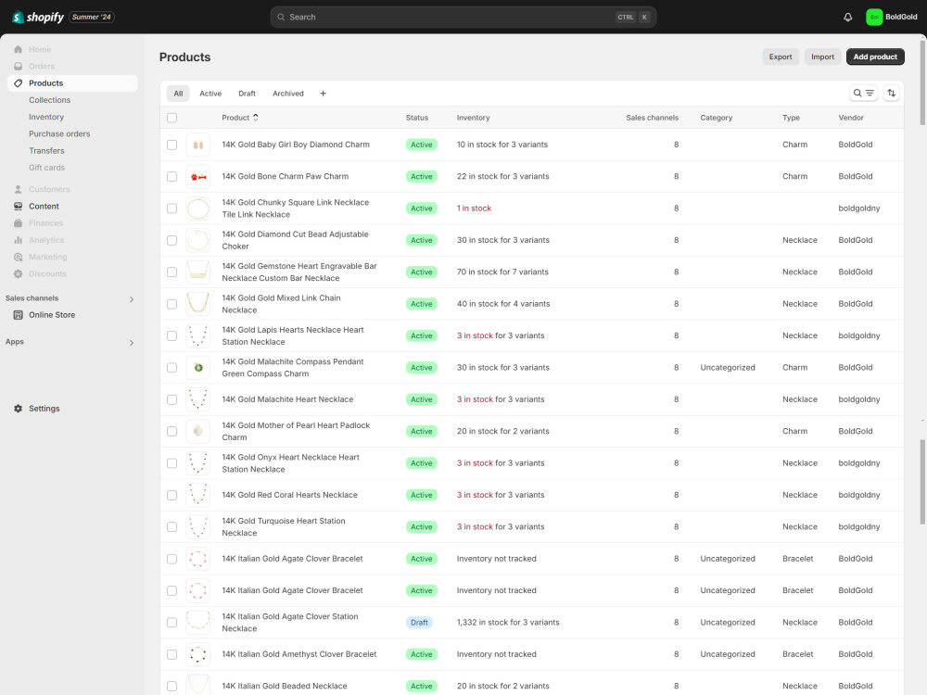This screenshot has height=695, width=927.
Task: Check the Red Coral Hearts Necklace row
Action: click(x=172, y=495)
